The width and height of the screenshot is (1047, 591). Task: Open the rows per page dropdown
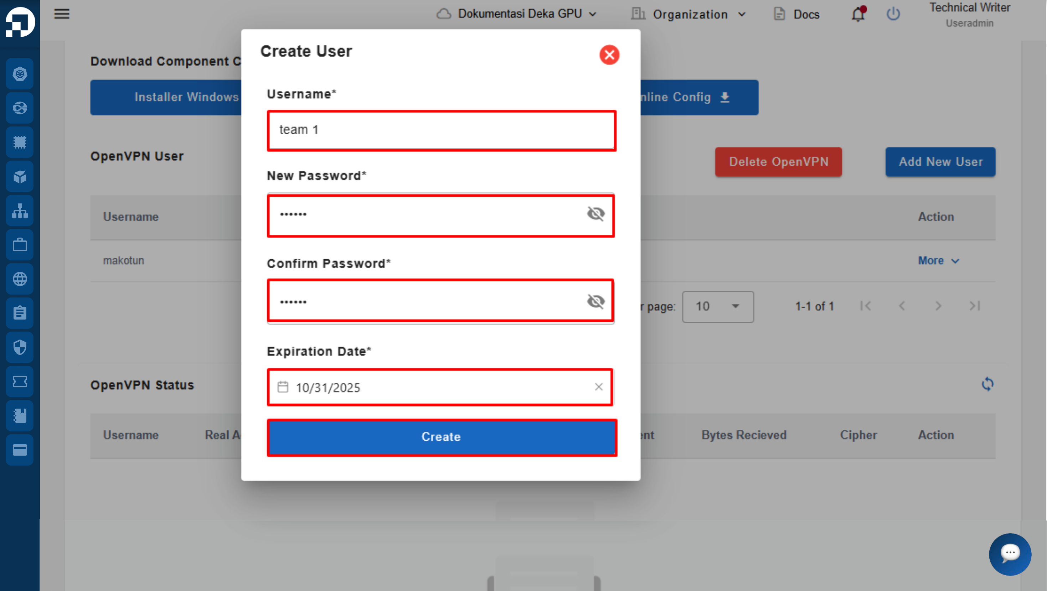718,306
